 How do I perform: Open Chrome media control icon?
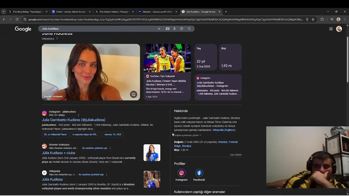332,19
